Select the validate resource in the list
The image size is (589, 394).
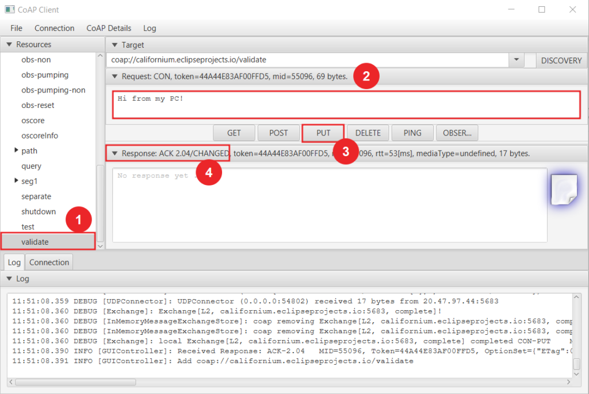pos(35,242)
